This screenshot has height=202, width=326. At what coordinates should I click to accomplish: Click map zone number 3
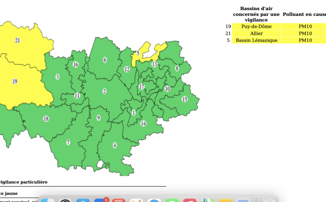tap(57, 77)
